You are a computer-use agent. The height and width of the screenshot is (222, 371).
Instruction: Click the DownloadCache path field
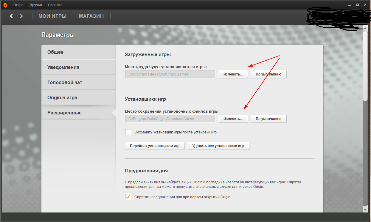coord(170,119)
